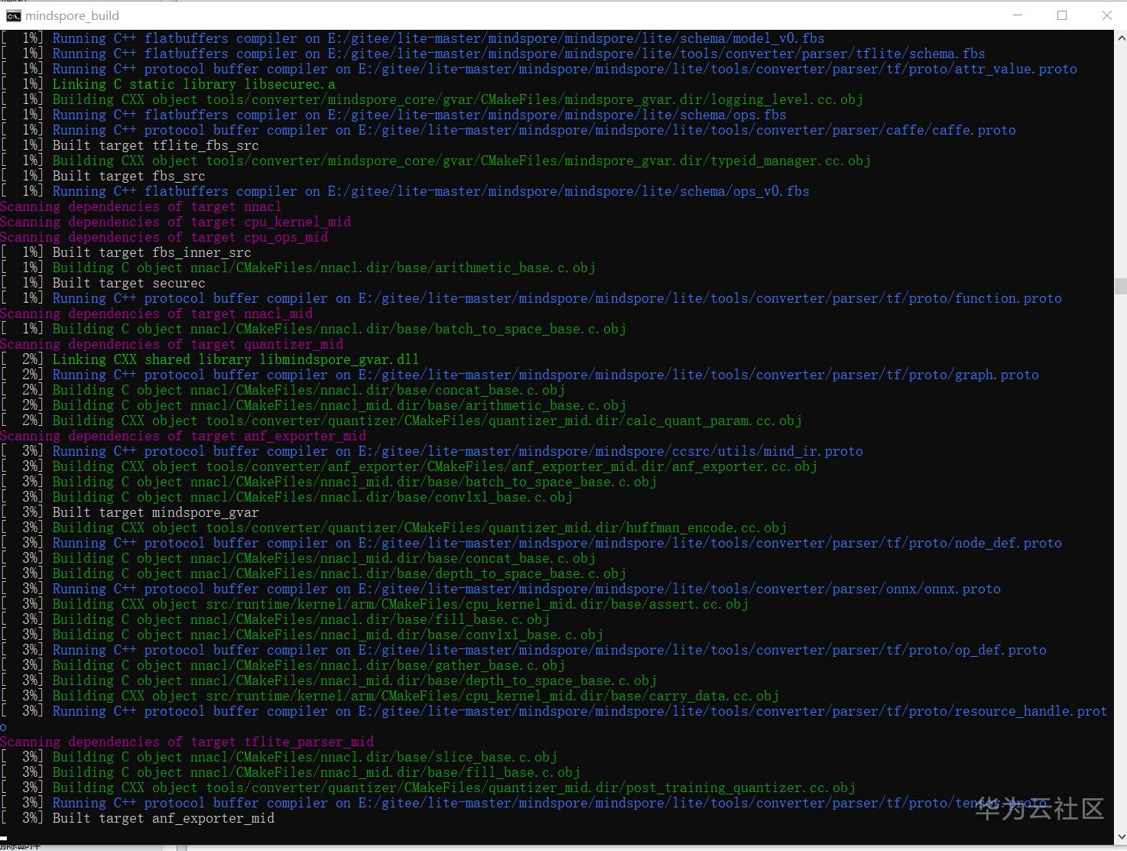Image resolution: width=1127 pixels, height=851 pixels.
Task: Click "Built target fbs_inner_src" line
Action: coord(125,252)
